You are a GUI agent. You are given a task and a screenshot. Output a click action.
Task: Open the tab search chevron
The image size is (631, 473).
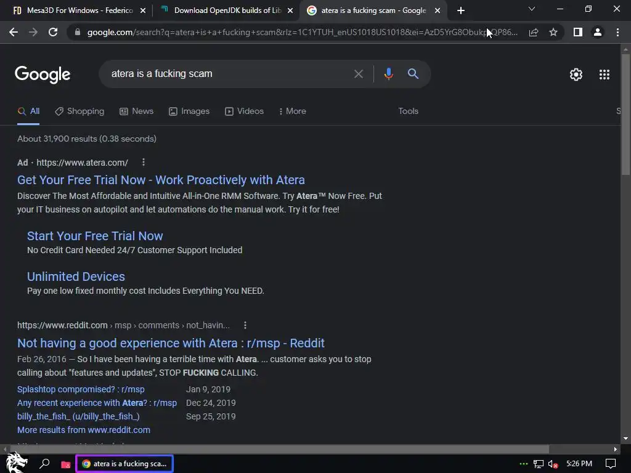click(532, 9)
